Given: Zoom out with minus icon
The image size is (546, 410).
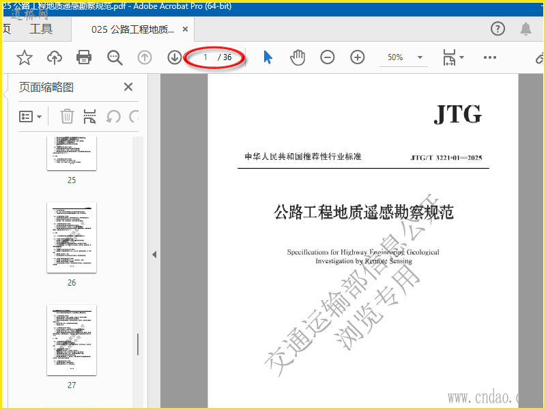Looking at the screenshot, I should [328, 57].
